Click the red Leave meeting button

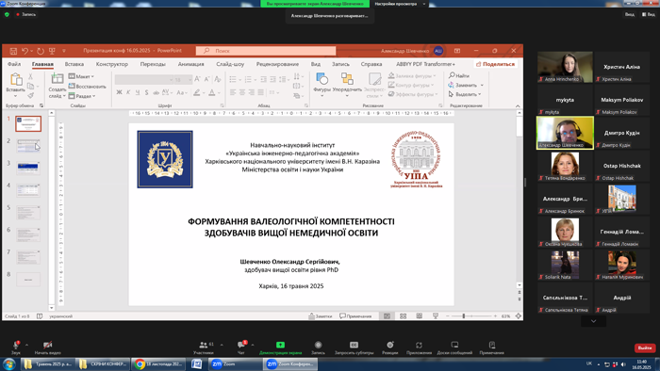(x=644, y=347)
